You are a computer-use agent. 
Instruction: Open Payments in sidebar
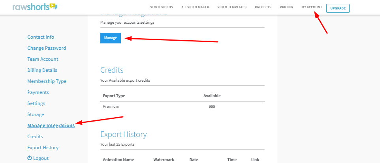38,92
